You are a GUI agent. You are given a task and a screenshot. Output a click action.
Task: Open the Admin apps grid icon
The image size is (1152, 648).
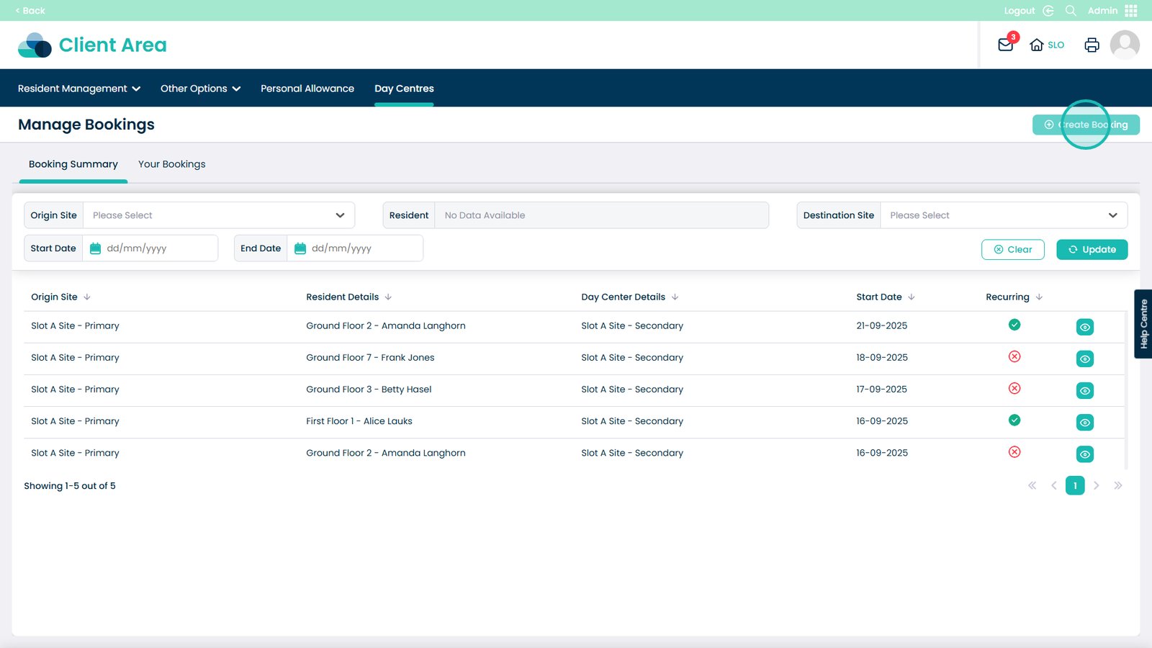point(1131,11)
